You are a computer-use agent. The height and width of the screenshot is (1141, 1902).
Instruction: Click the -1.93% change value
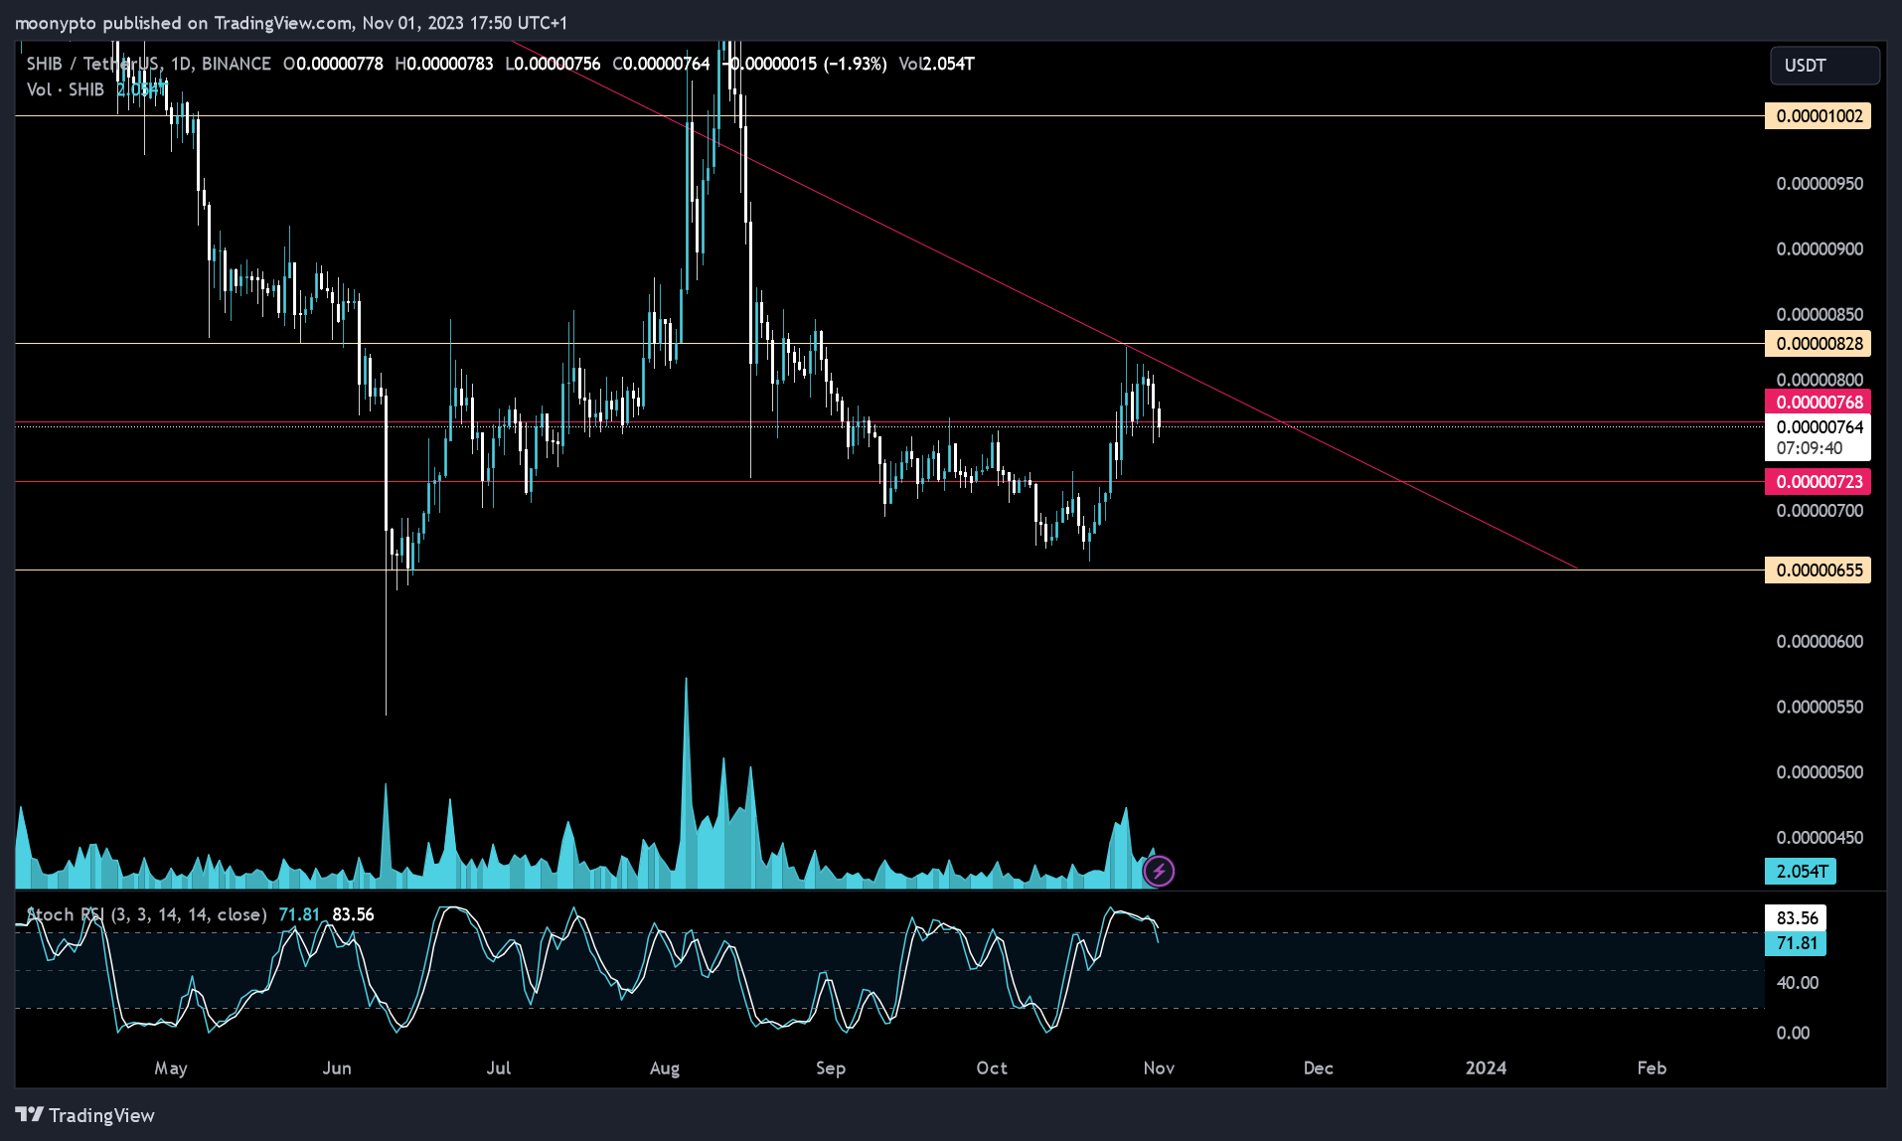pyautogui.click(x=855, y=64)
